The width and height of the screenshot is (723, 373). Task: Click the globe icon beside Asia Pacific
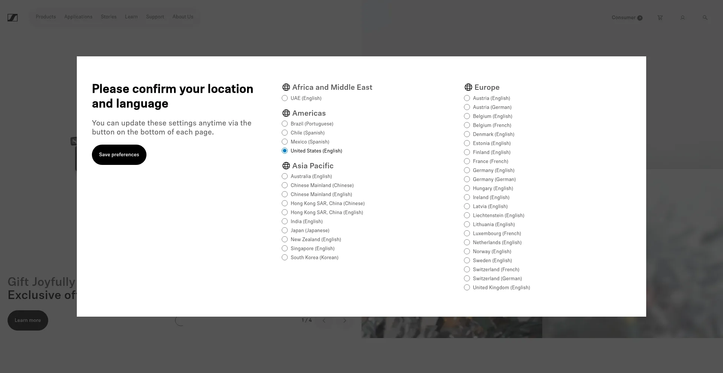coord(286,166)
